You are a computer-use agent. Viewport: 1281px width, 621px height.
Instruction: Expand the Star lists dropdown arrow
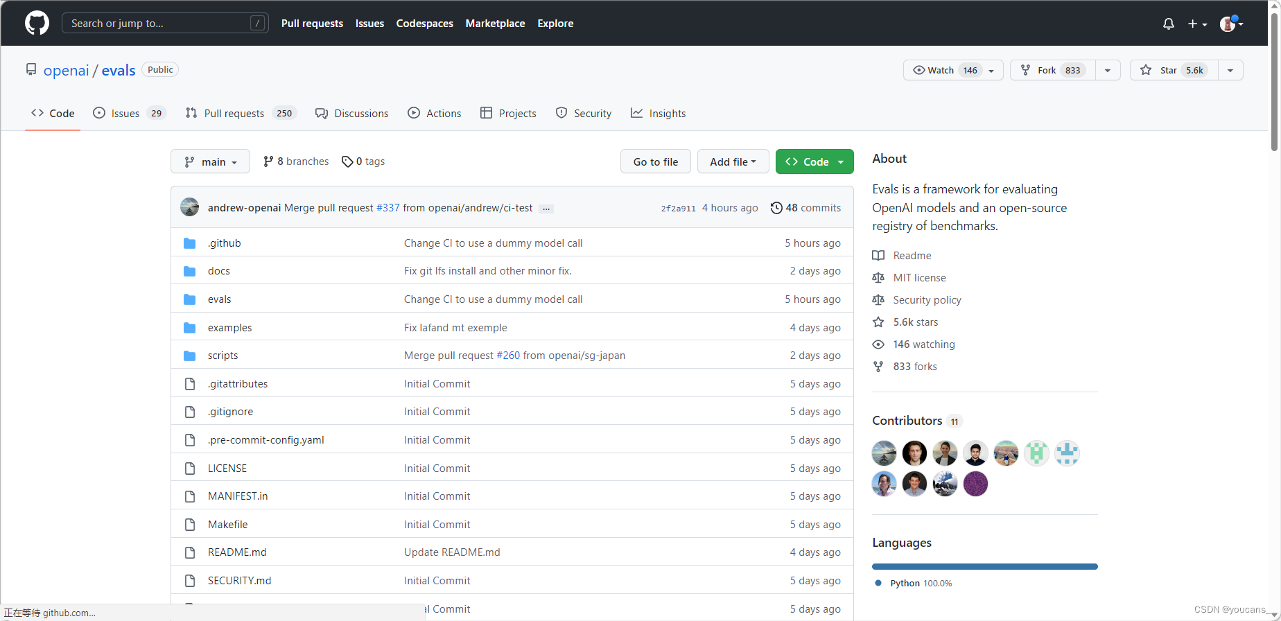click(x=1230, y=70)
